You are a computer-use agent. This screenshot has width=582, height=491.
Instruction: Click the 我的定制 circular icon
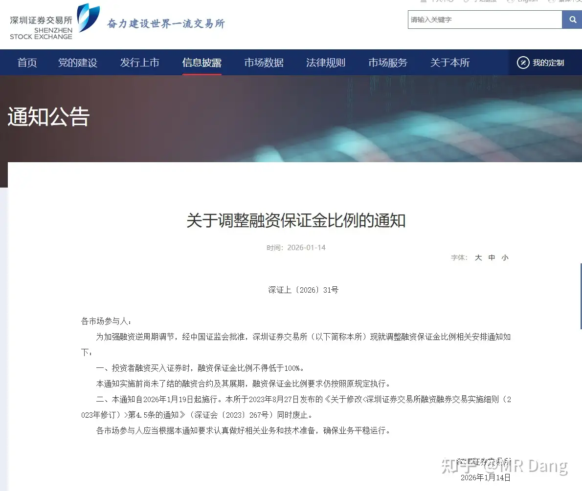point(522,63)
